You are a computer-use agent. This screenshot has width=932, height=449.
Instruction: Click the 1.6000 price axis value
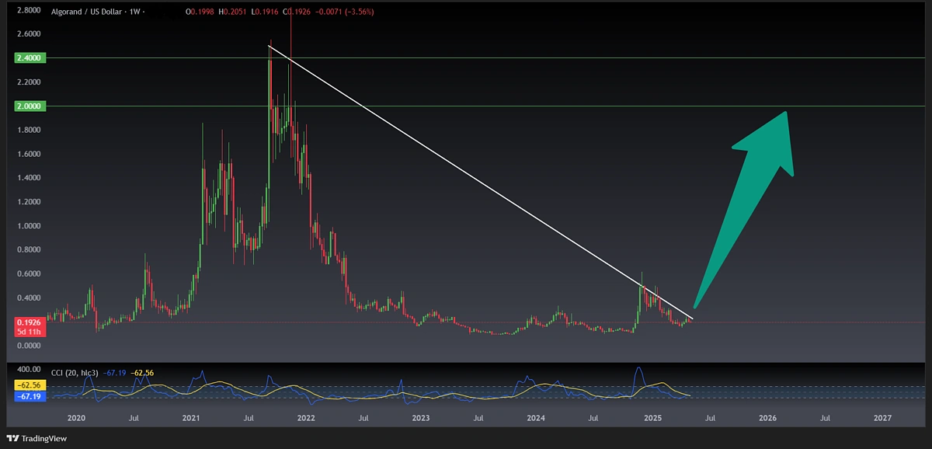coord(29,155)
